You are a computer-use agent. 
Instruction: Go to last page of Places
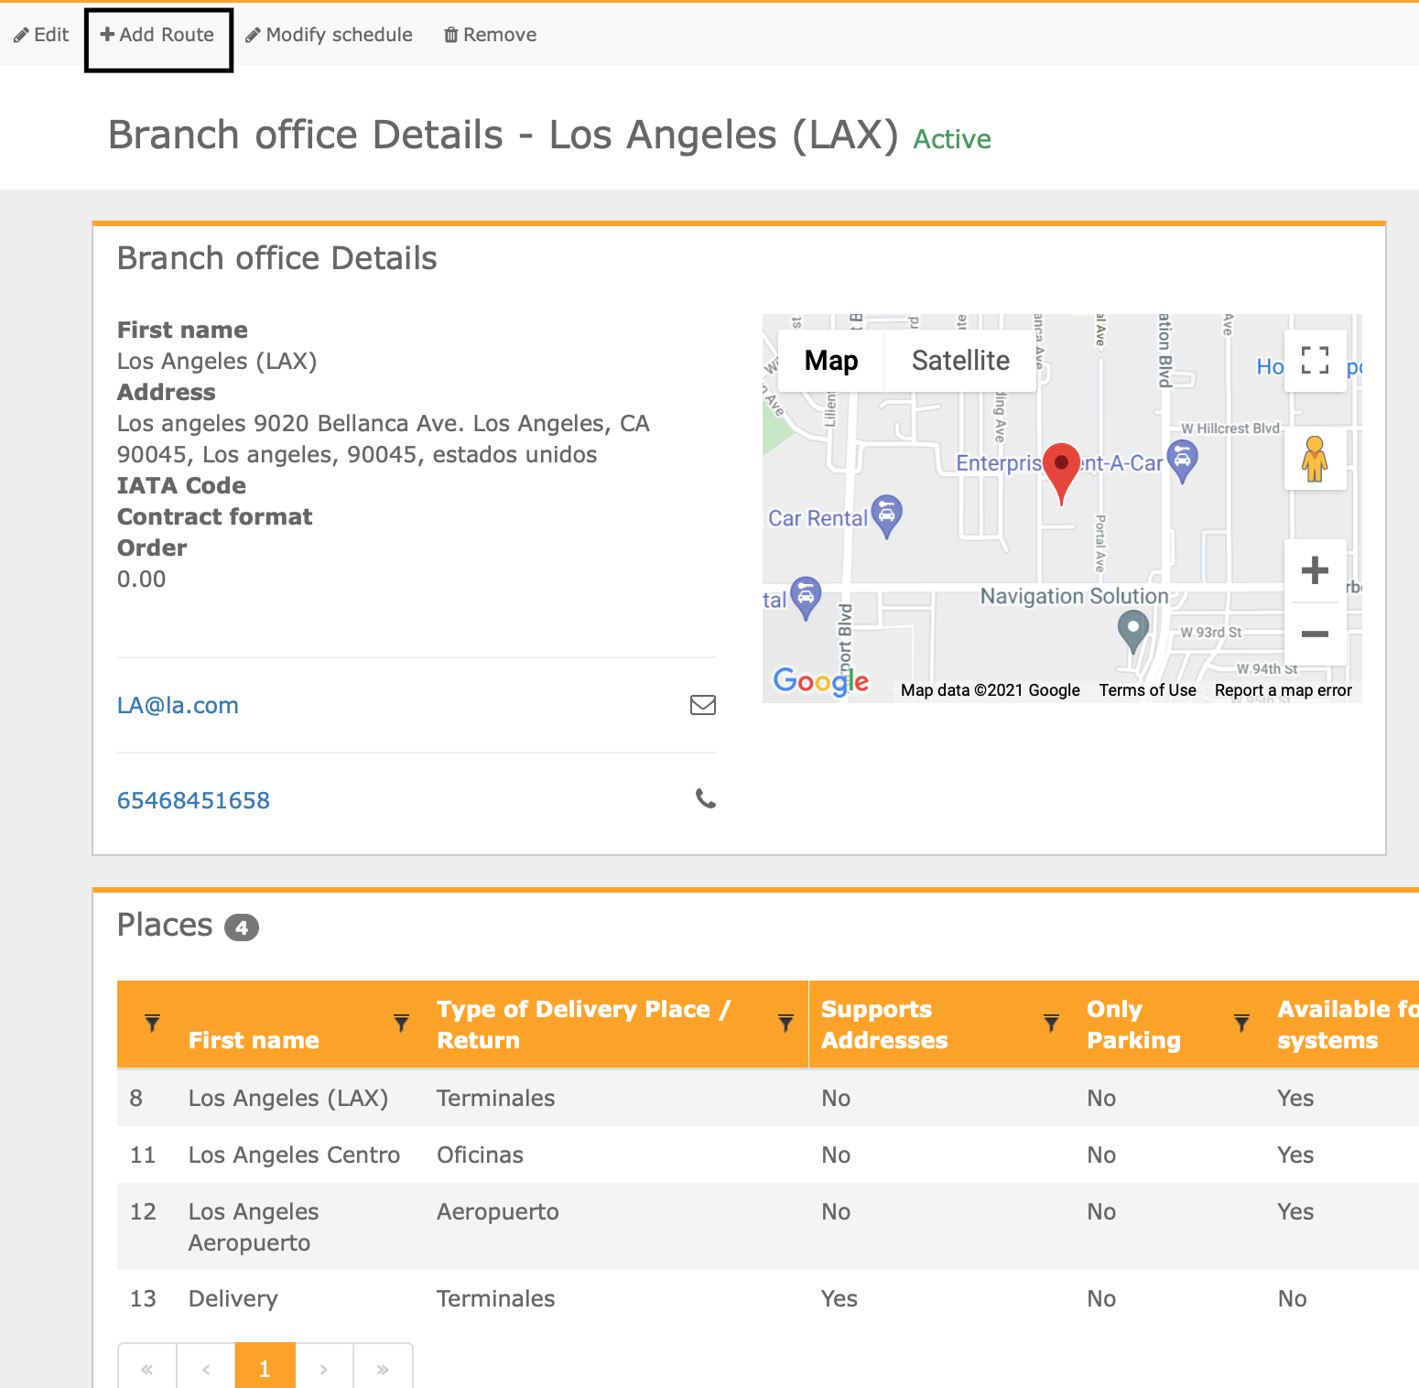coord(383,1369)
